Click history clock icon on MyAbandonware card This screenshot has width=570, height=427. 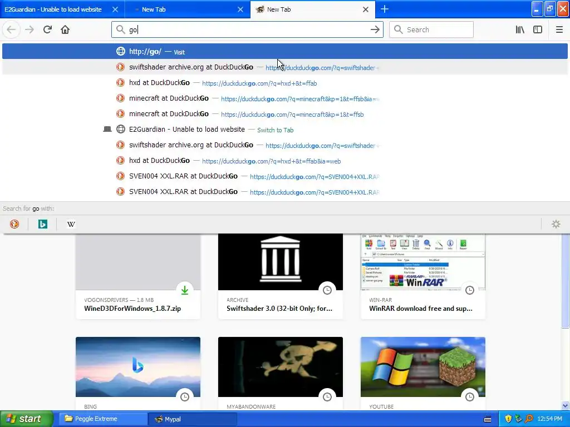[327, 397]
